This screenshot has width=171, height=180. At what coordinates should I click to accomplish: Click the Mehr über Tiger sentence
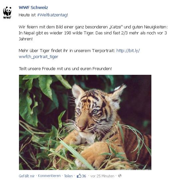click(x=67, y=51)
